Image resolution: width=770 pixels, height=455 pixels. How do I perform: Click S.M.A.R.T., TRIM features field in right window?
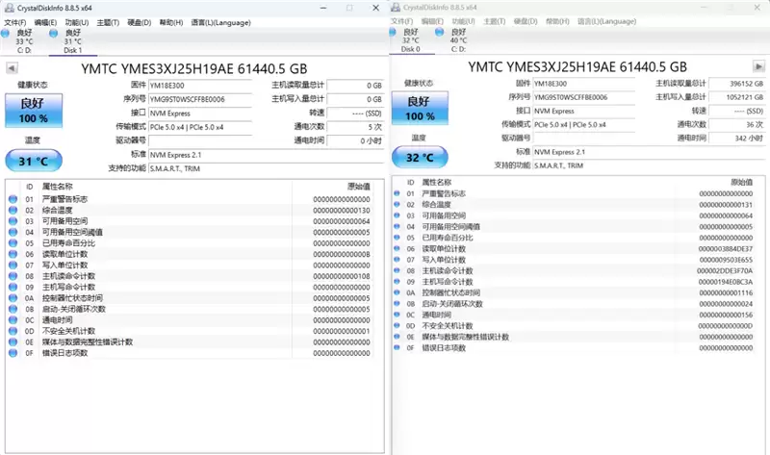pyautogui.click(x=649, y=165)
